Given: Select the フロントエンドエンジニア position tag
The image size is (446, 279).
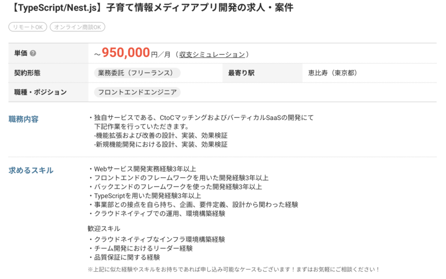Looking at the screenshot, I should click(x=137, y=92).
